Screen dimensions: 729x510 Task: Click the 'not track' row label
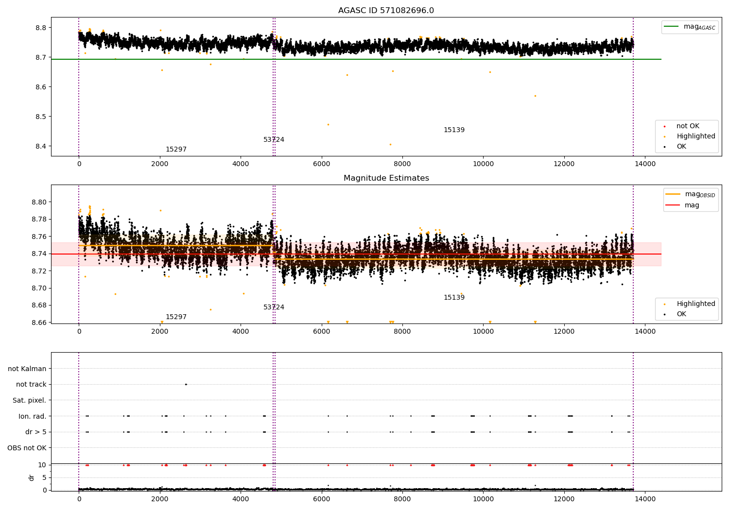[31, 385]
